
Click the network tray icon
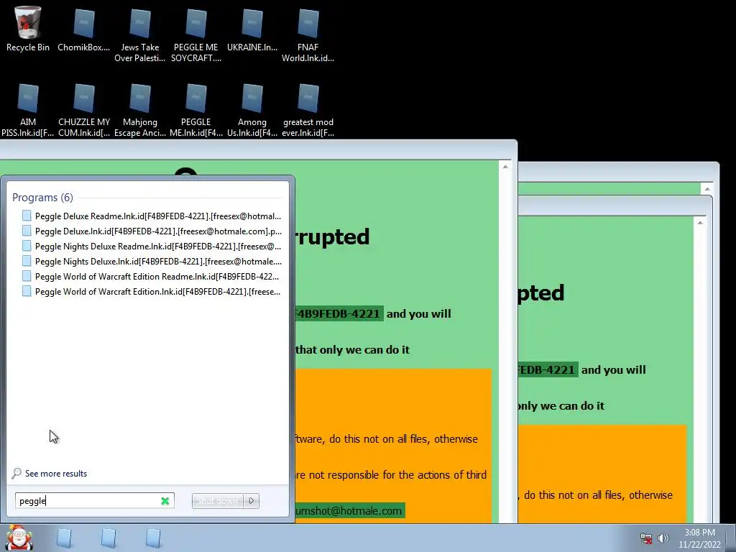pyautogui.click(x=646, y=538)
